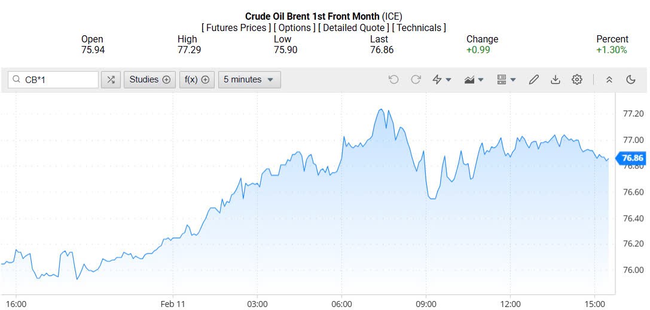
Task: Expand the chart type dropdown
Action: coord(474,79)
